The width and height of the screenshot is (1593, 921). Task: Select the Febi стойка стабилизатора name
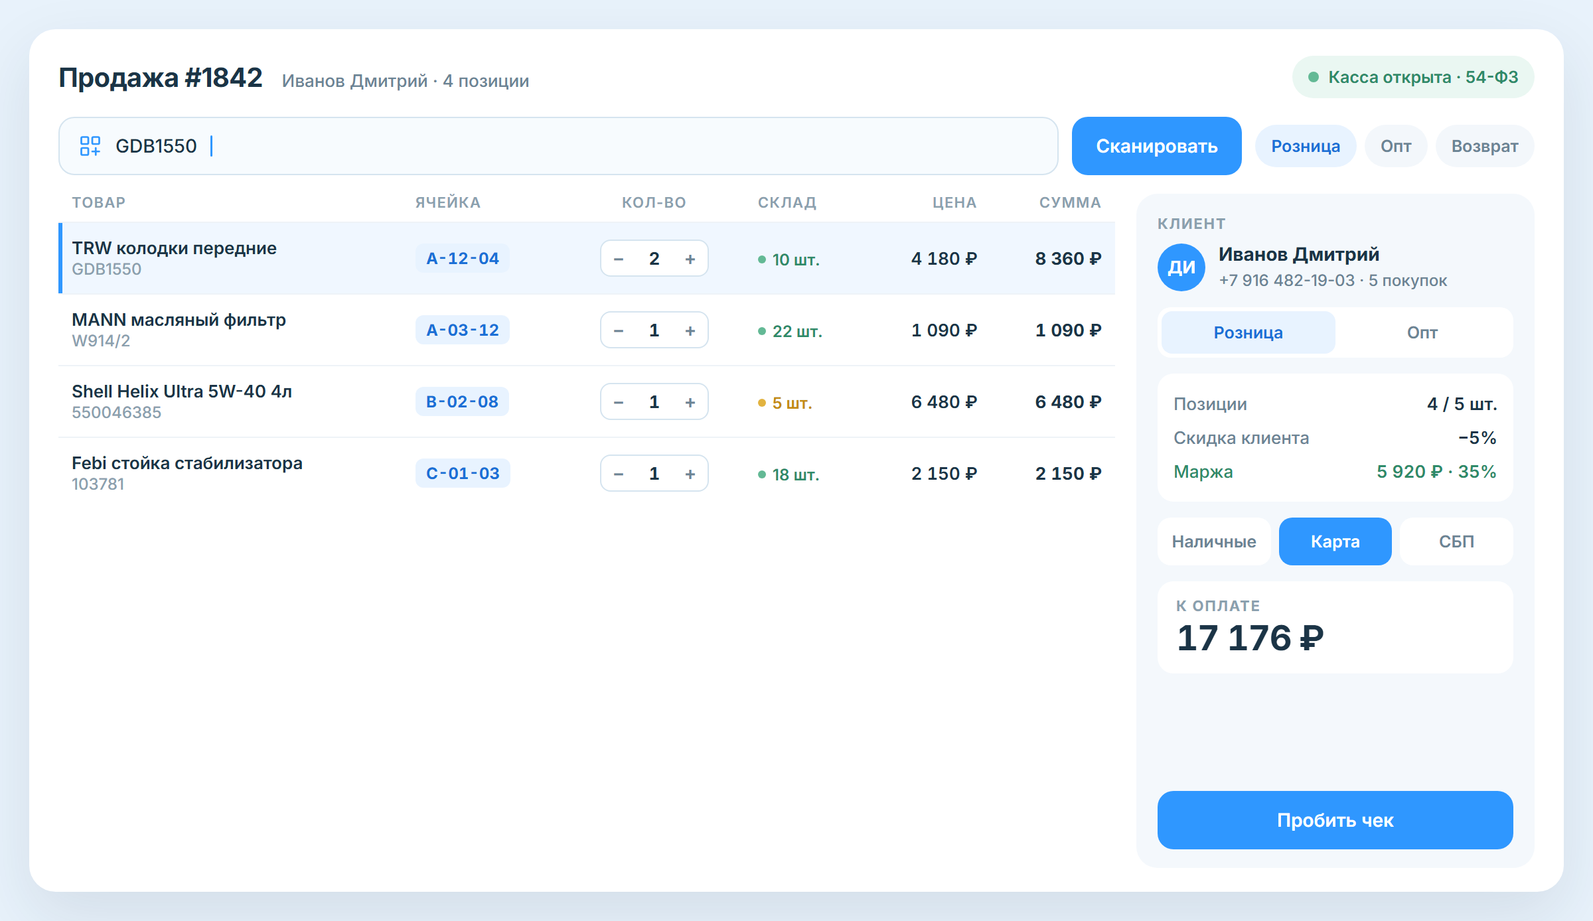[187, 463]
